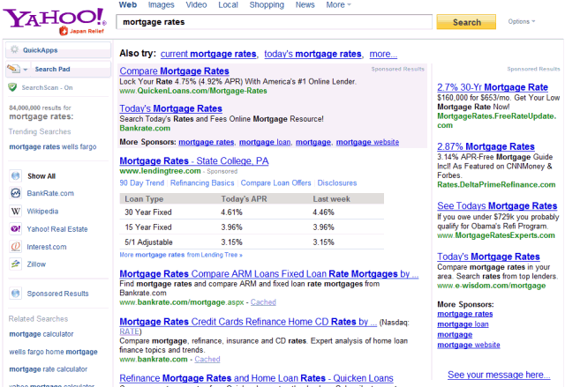
Task: Open Today's Mortgage Rates Bankrate.com ad
Action: coord(170,108)
